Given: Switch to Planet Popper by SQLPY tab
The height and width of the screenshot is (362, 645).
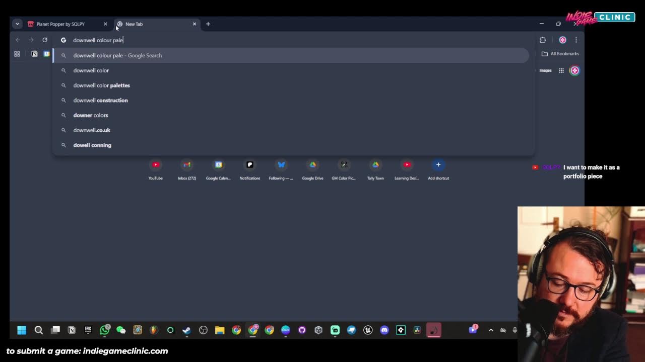Looking at the screenshot, I should click(x=60, y=24).
